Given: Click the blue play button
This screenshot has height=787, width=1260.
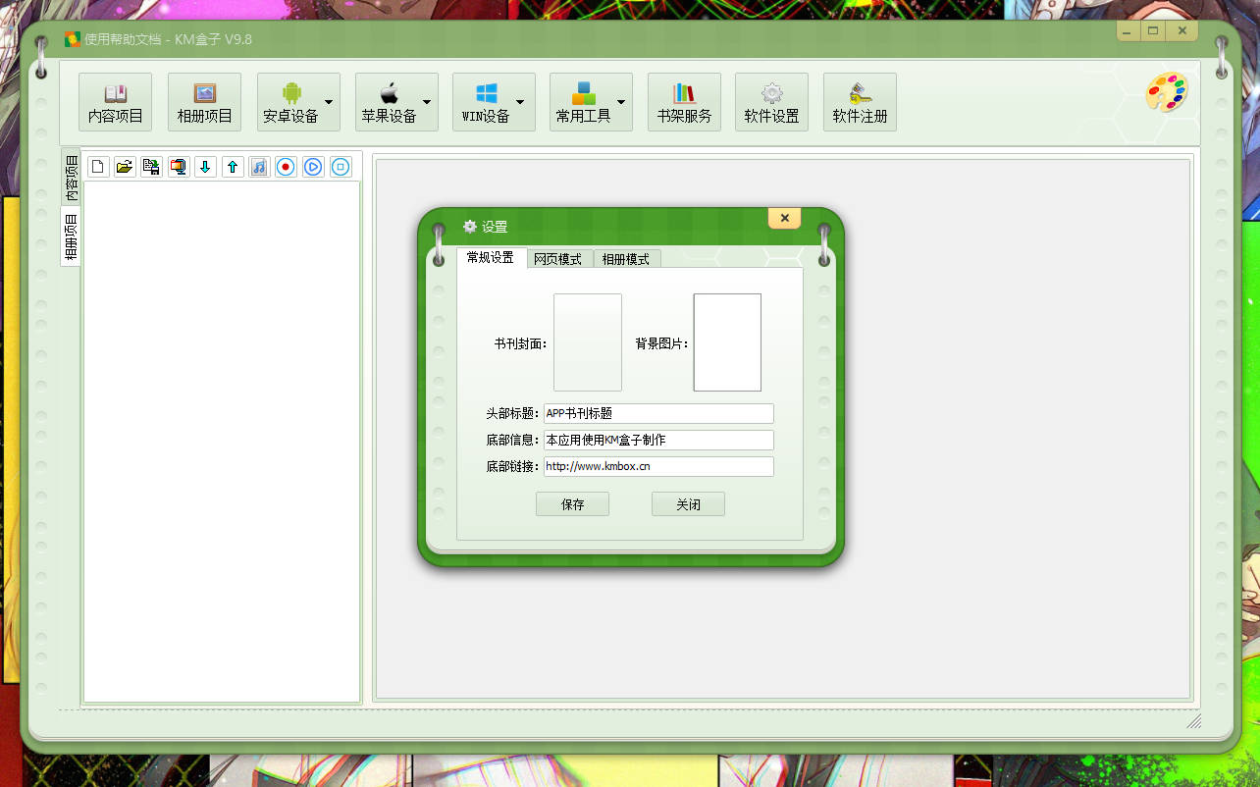Looking at the screenshot, I should 313,167.
